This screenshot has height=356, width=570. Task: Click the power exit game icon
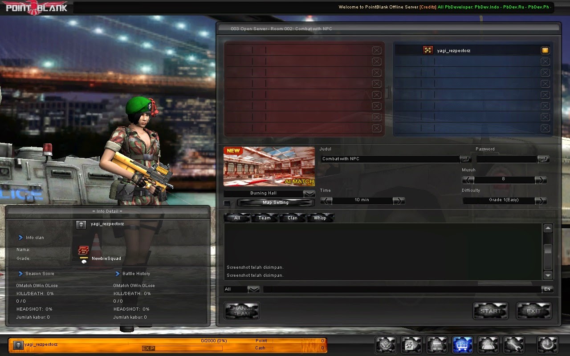point(547,345)
